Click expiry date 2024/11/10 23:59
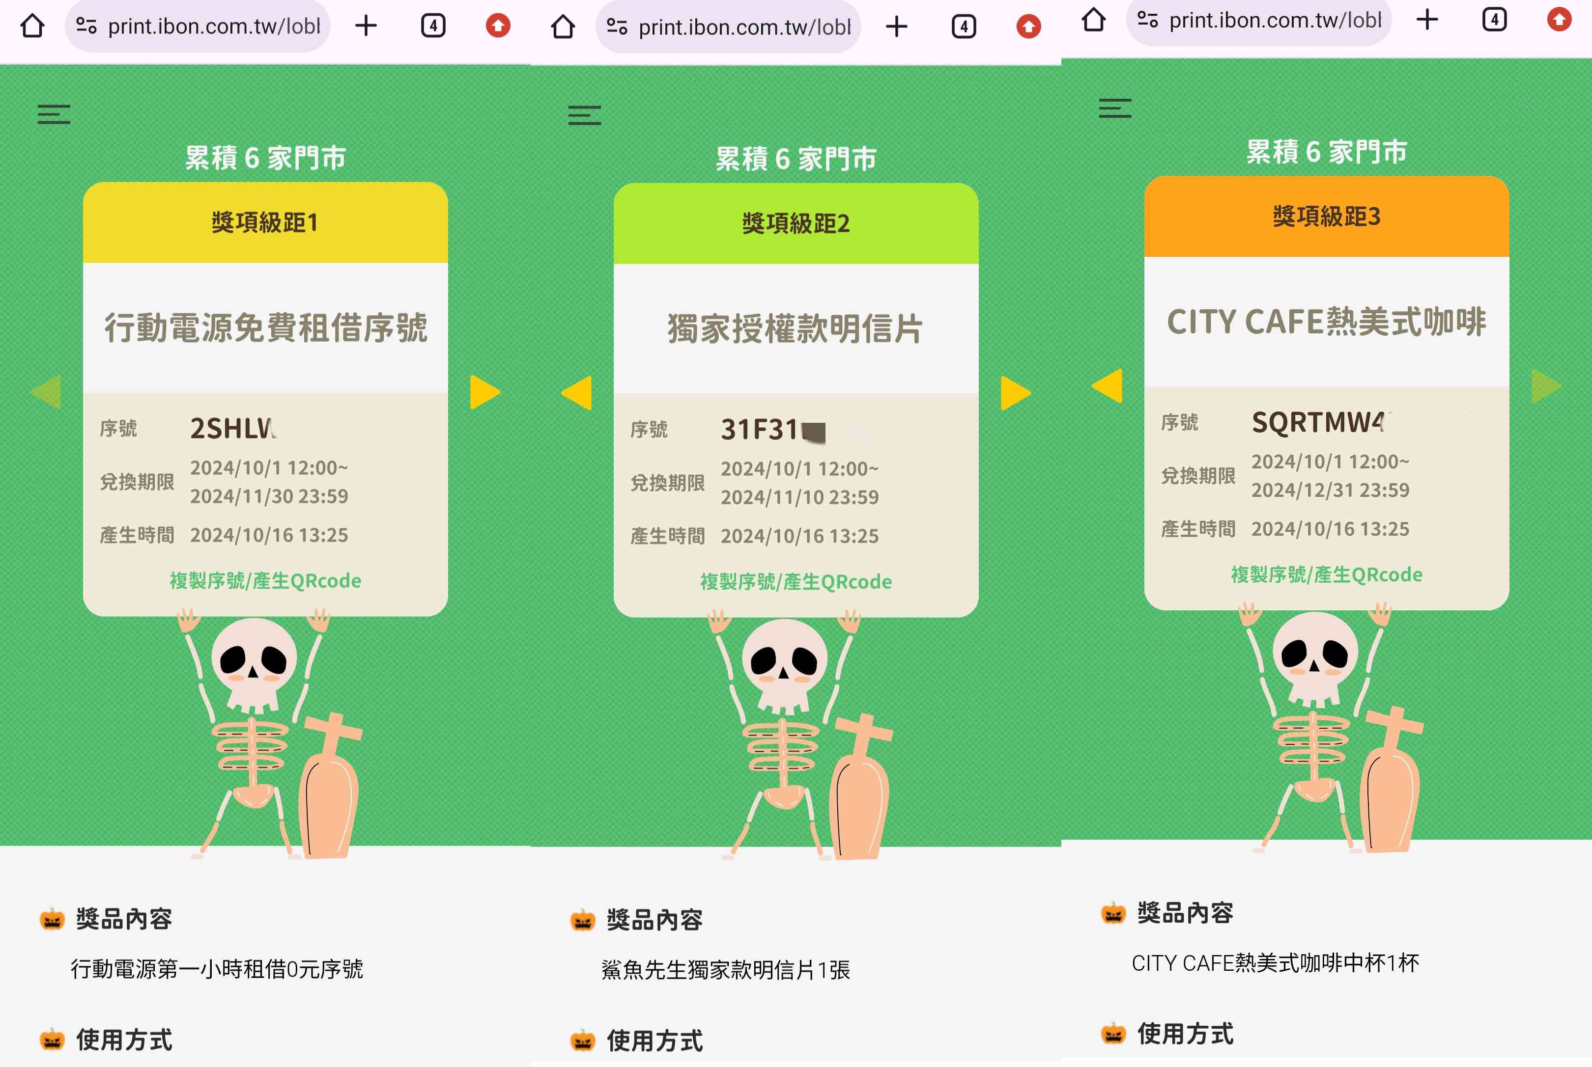Viewport: 1592px width, 1067px height. pos(799,497)
